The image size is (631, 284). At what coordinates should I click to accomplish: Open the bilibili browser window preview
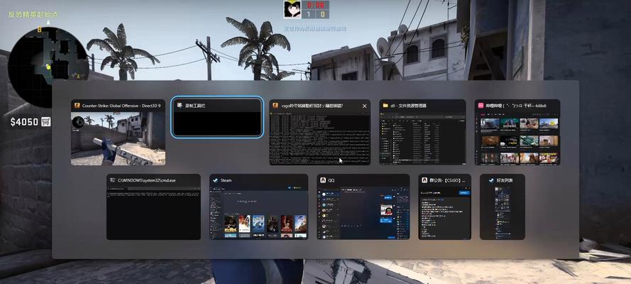pos(517,132)
